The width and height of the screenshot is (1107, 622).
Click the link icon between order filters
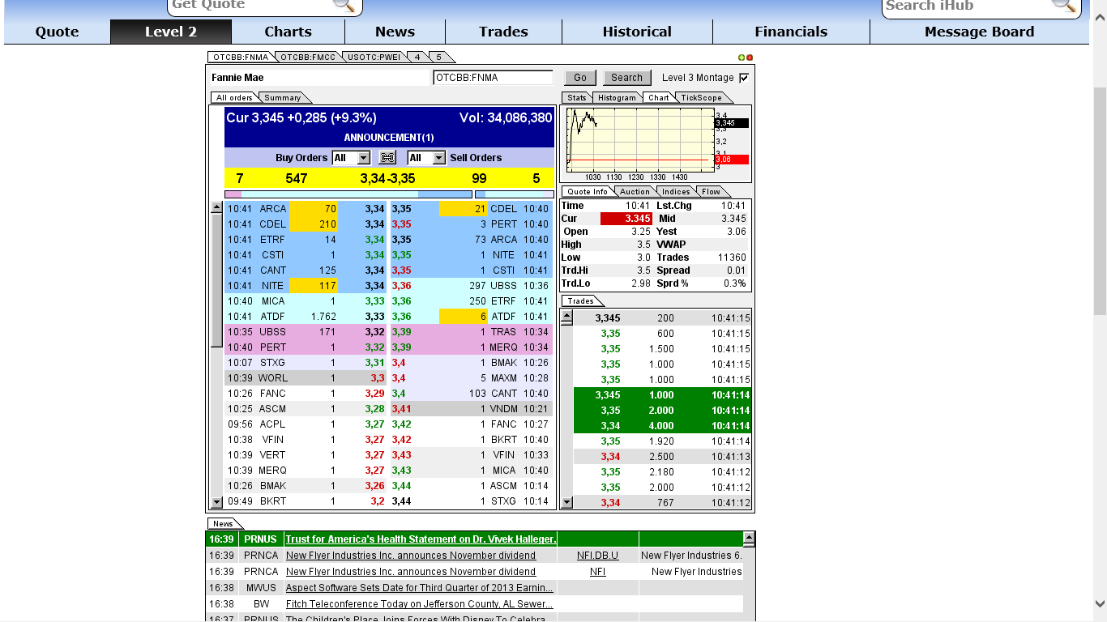(387, 158)
